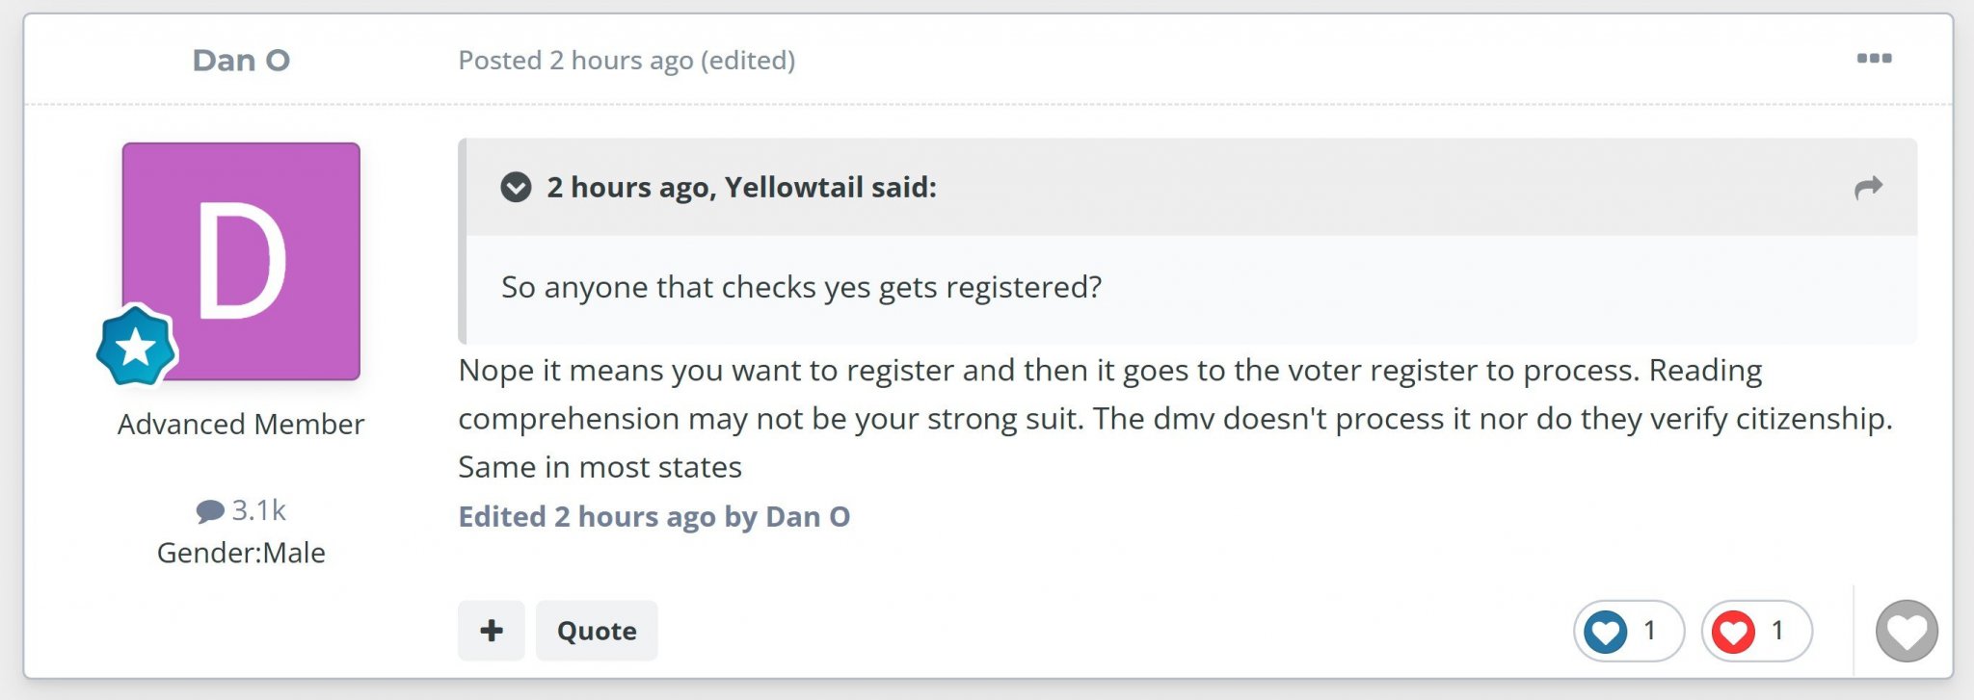1974x700 pixels.
Task: Open Dan O username in post header
Action: (241, 60)
